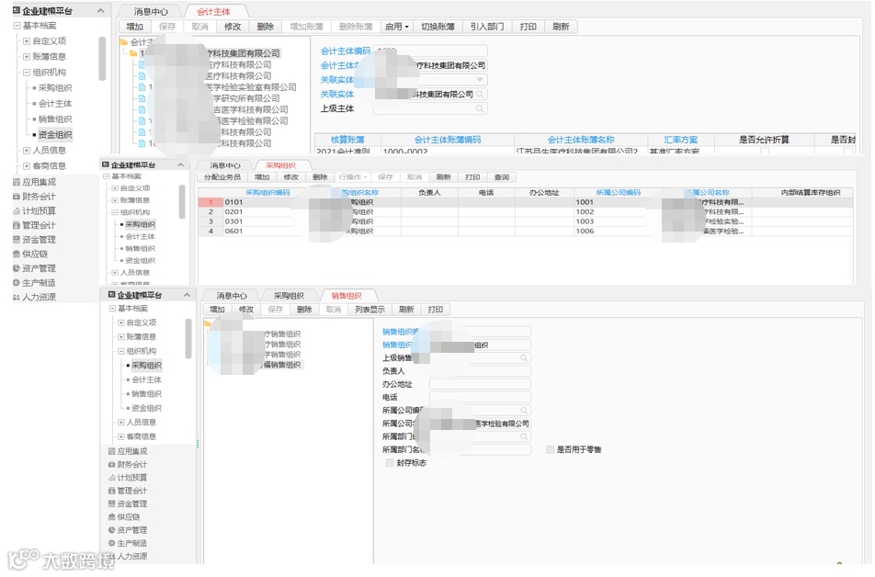875x577 pixels.
Task: Click magnifier icon in 上级销售 field
Action: click(x=524, y=358)
